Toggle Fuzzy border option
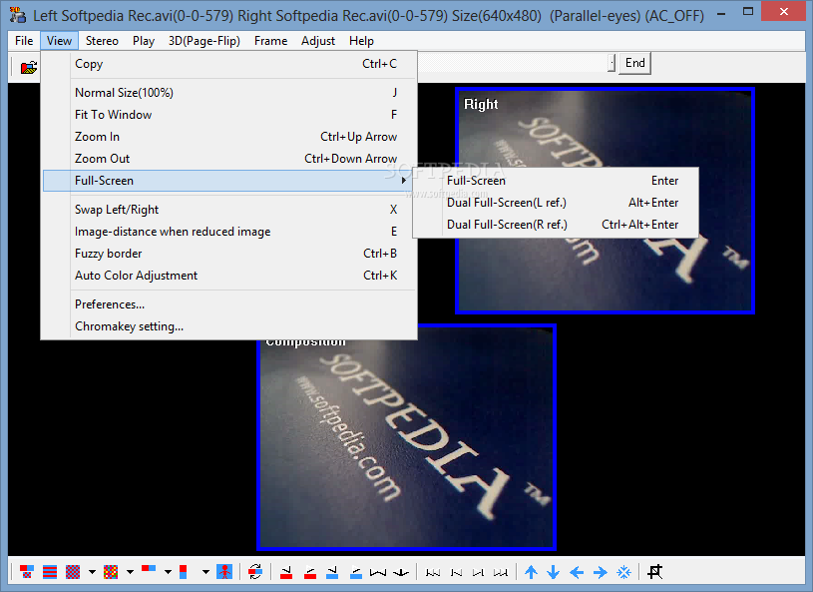813x592 pixels. click(x=229, y=254)
